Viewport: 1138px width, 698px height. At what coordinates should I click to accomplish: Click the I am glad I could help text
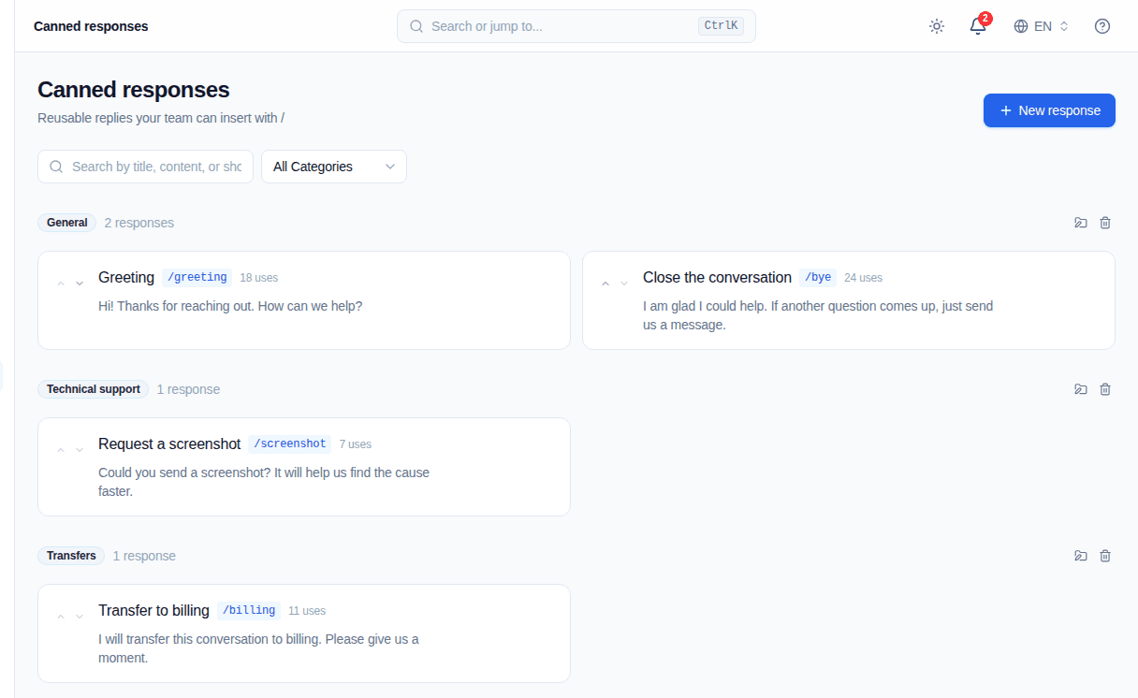(818, 315)
